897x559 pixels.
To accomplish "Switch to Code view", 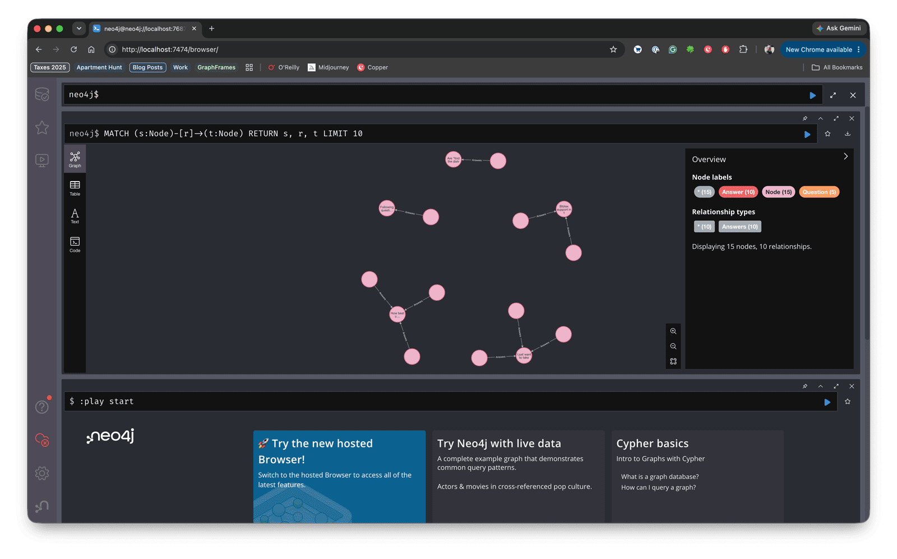I will click(x=75, y=244).
